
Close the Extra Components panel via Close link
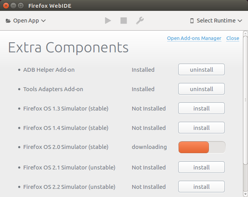point(232,38)
